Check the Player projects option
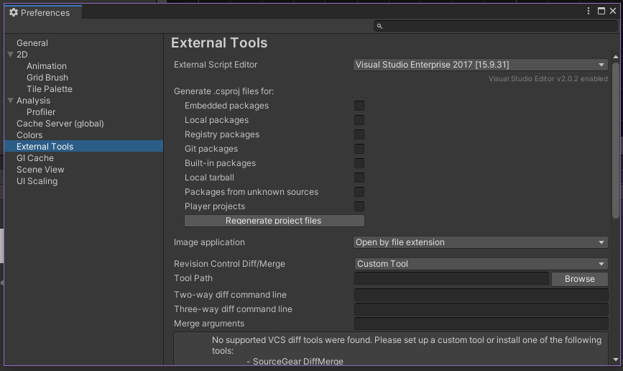 click(x=359, y=206)
